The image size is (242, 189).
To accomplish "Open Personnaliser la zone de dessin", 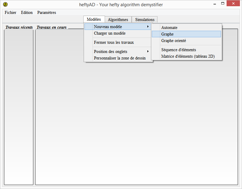I will point(118,58).
